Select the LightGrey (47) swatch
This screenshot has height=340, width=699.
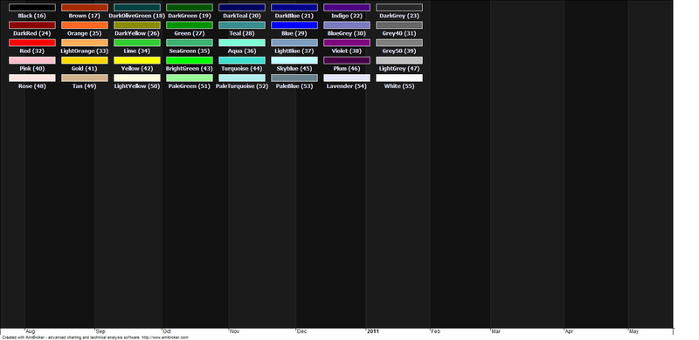coord(399,60)
